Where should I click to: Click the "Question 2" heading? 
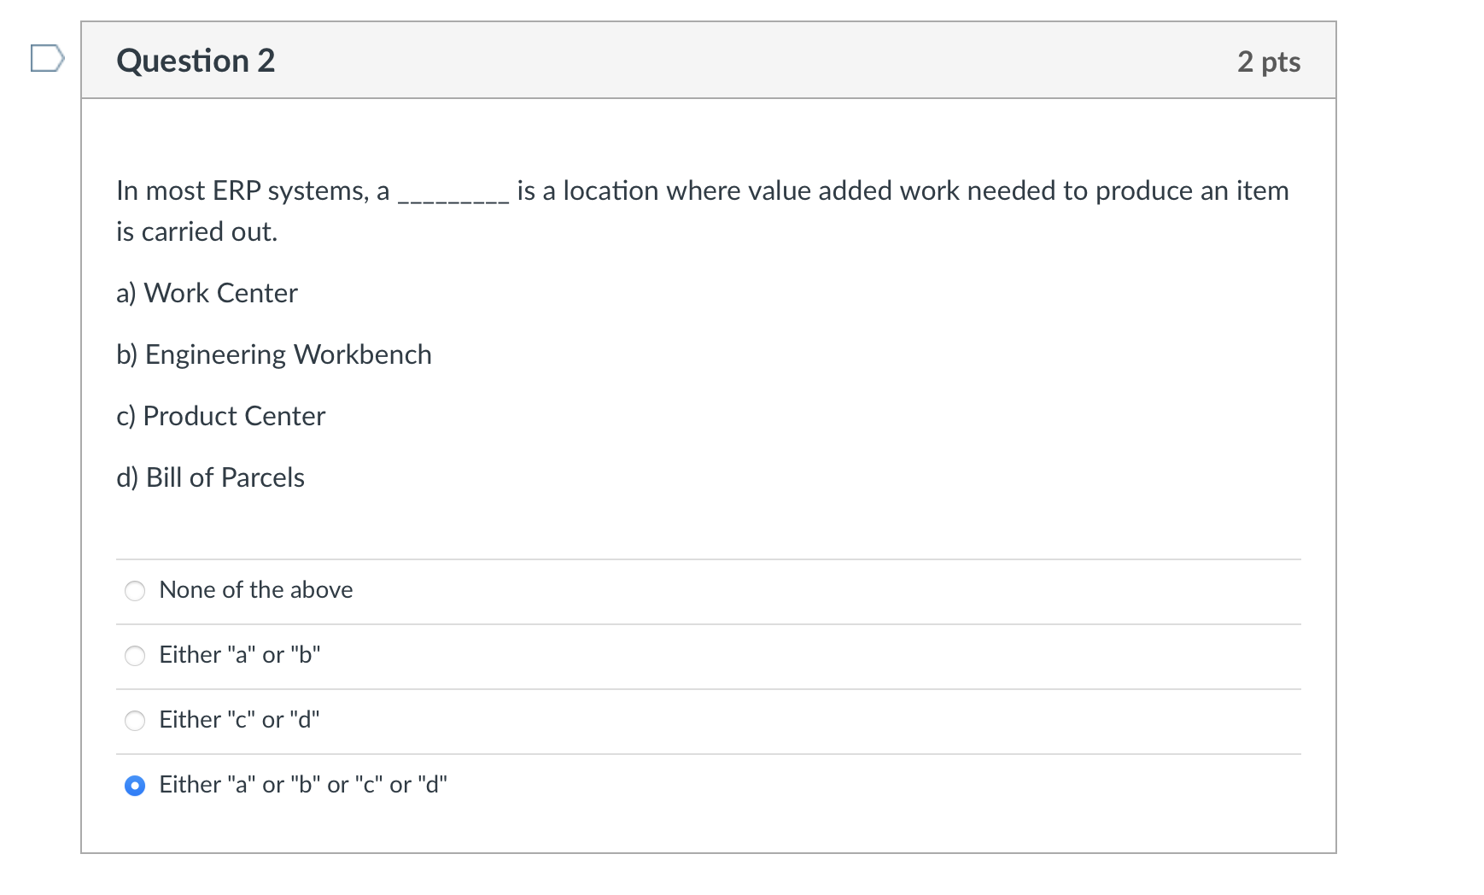point(196,61)
